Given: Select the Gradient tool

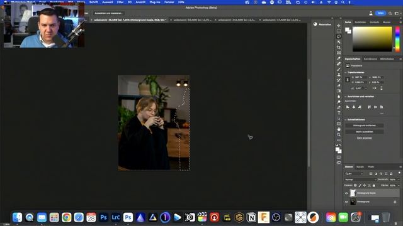Looking at the screenshot, I should (339, 91).
